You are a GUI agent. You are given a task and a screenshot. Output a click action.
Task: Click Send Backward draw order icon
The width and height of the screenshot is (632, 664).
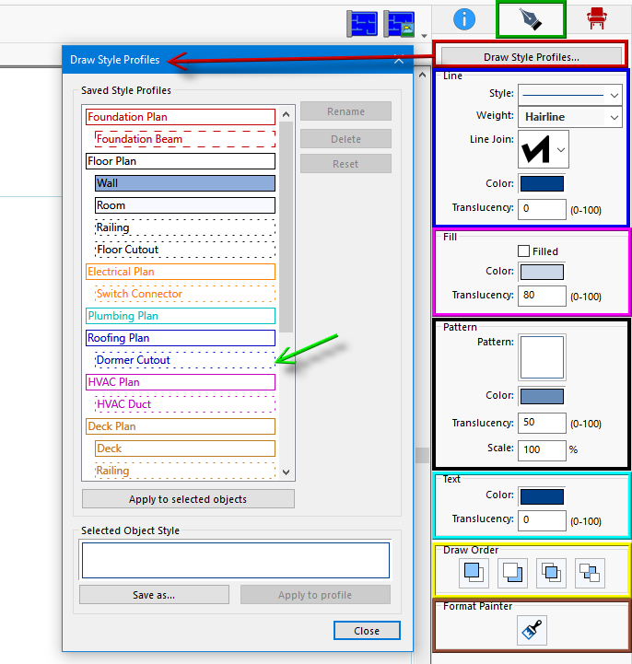point(590,573)
